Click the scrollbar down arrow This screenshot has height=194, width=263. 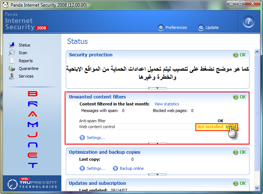257,188
